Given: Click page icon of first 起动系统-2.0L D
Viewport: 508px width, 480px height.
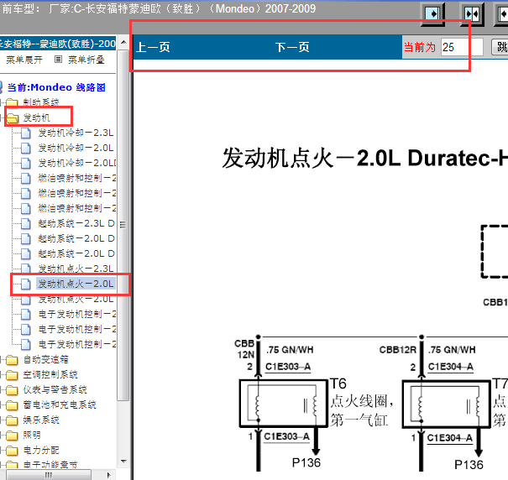Looking at the screenshot, I should click(x=25, y=238).
